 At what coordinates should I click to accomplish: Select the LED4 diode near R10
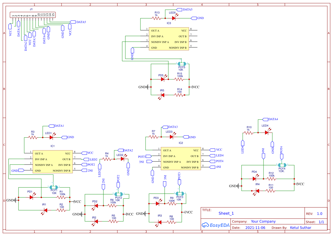266,132
